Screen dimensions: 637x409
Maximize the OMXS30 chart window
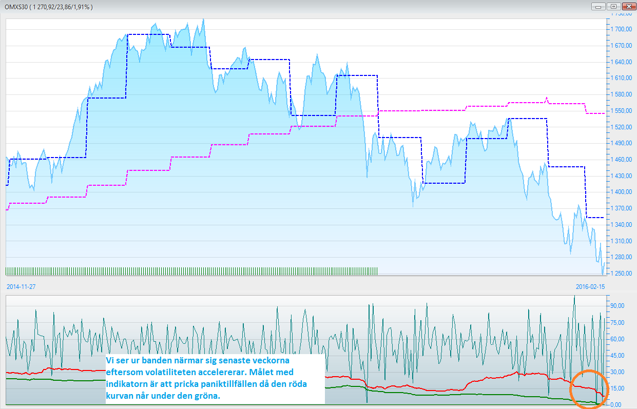point(613,7)
